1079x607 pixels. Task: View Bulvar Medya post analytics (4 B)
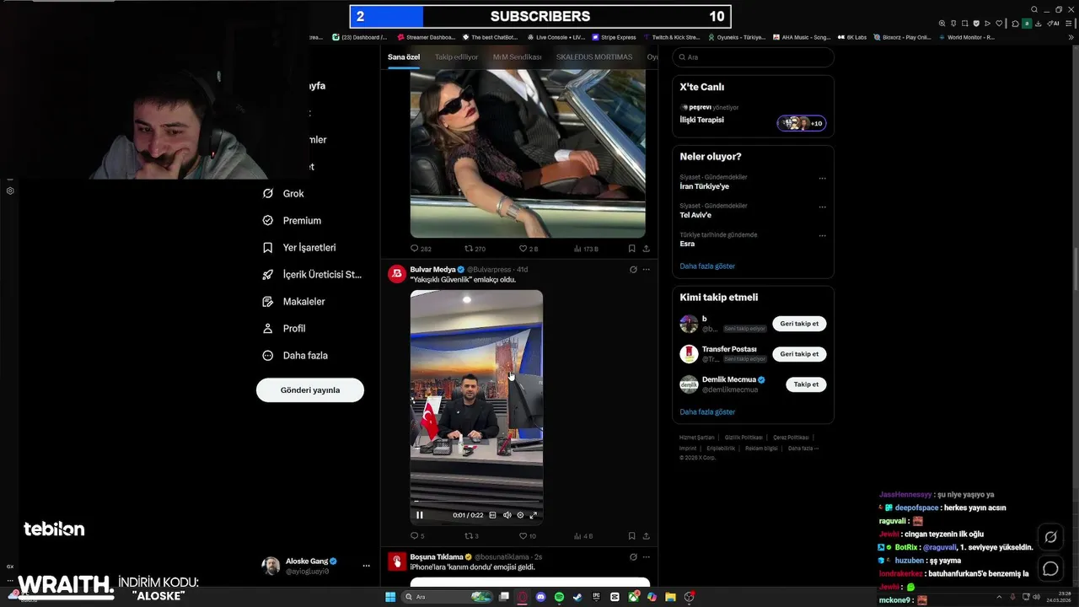(x=583, y=536)
